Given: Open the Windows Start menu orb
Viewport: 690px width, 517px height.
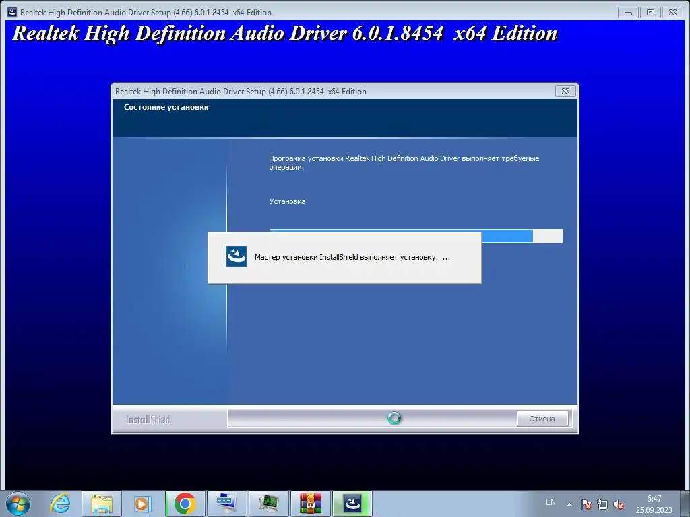Looking at the screenshot, I should (18, 504).
